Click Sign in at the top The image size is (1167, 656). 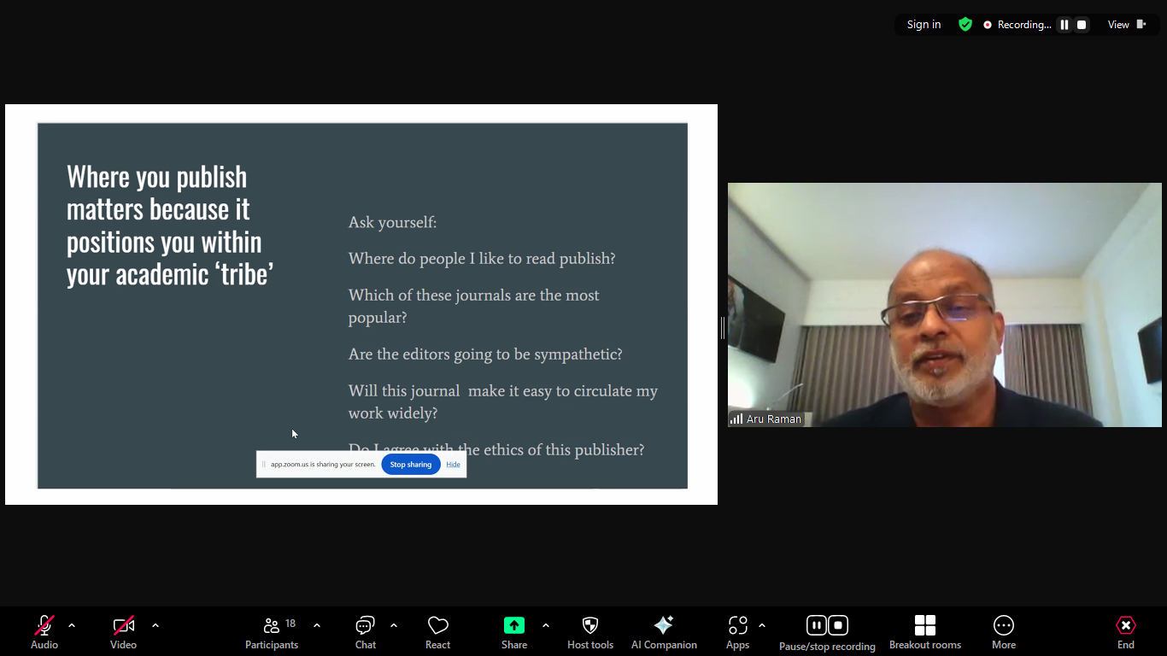[924, 25]
